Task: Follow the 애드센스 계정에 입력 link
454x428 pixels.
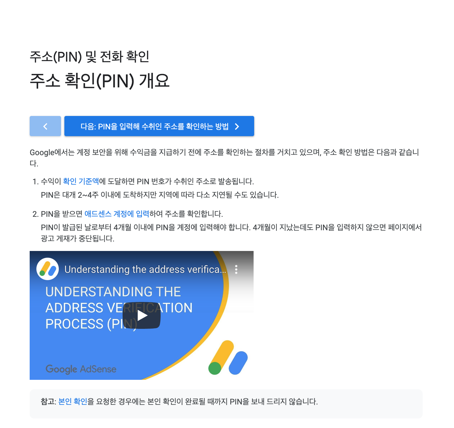Action: click(x=117, y=214)
